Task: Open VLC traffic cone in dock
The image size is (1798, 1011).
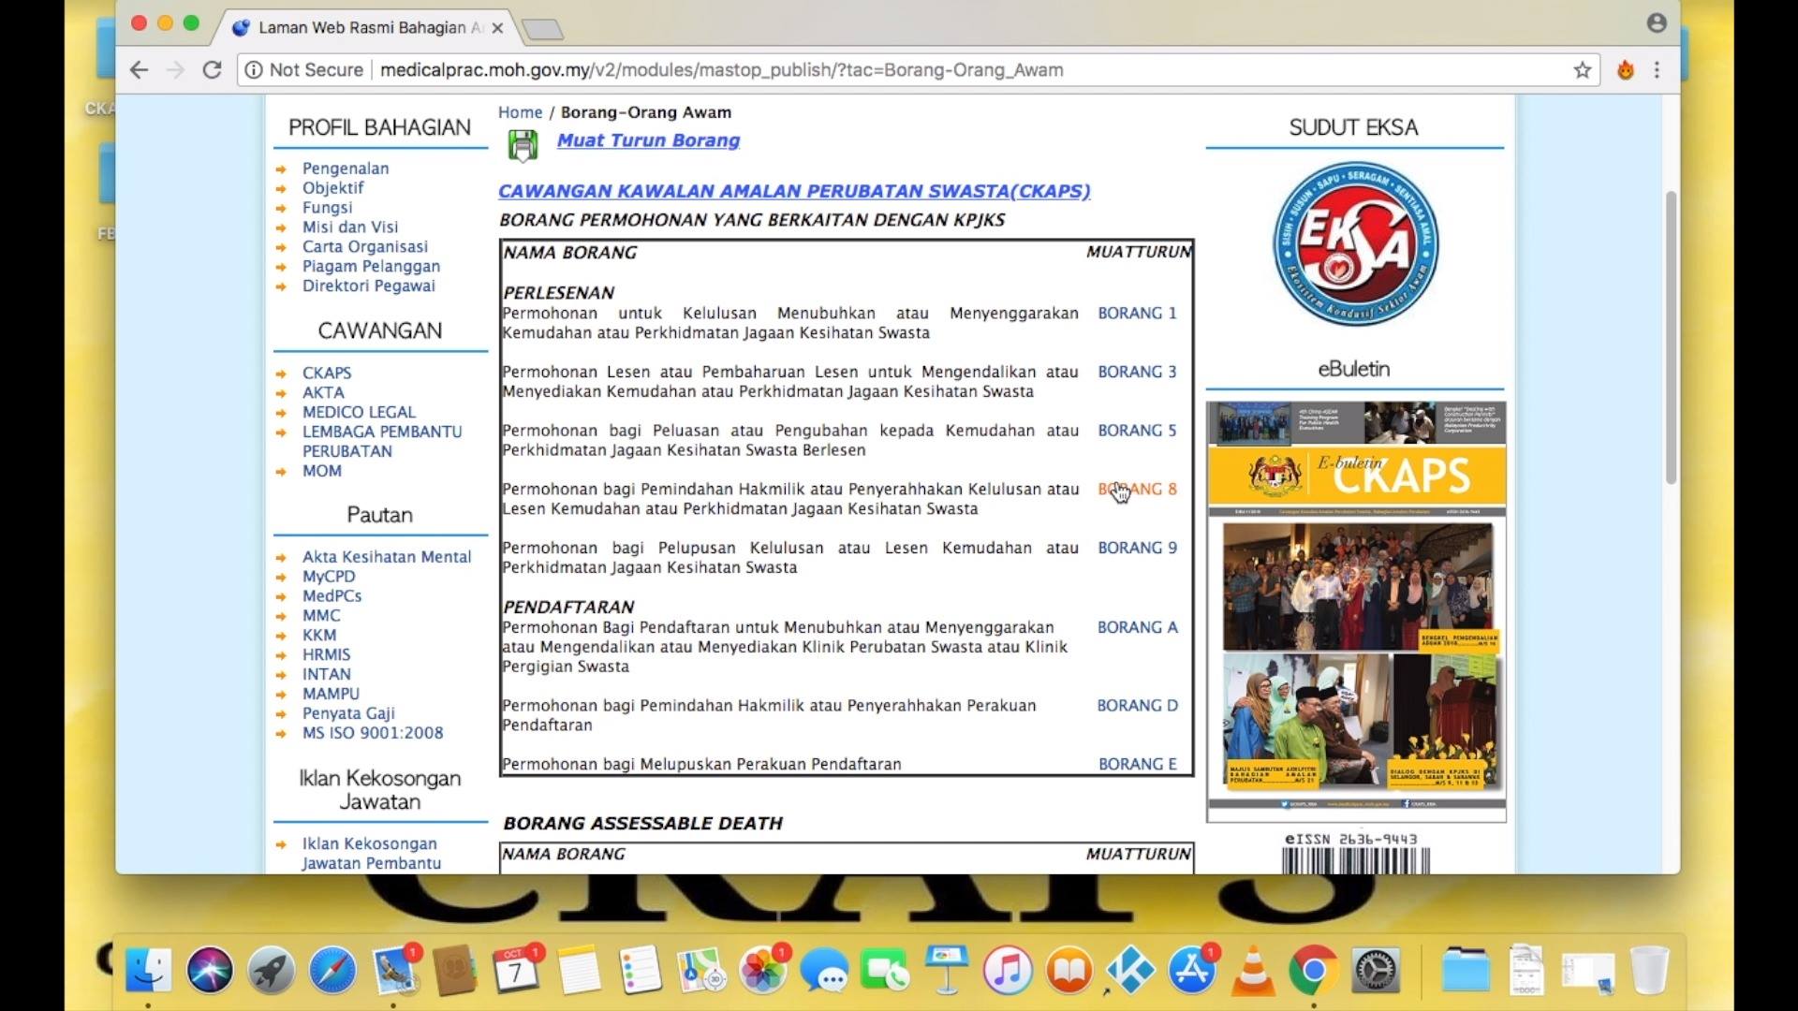Action: click(x=1253, y=970)
